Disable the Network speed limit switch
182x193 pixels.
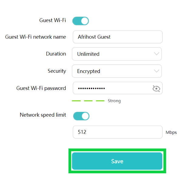click(x=81, y=116)
